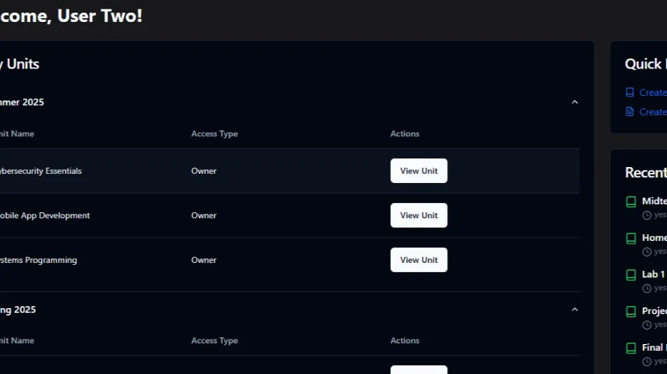Image resolution: width=667 pixels, height=374 pixels.
Task: Open the Lab 1 recent item
Action: [x=653, y=274]
